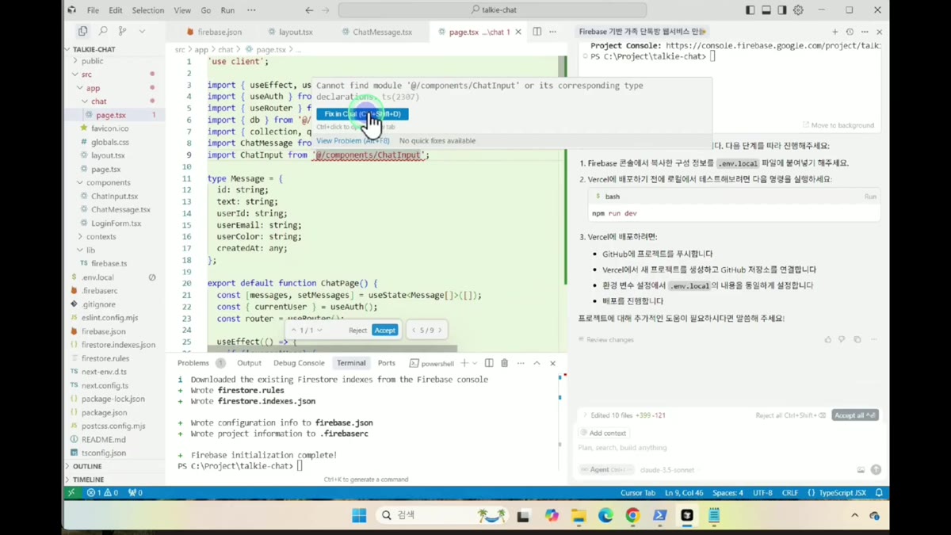Screen dimensions: 951x535
Task: Click Accept all changes button
Action: point(855,415)
